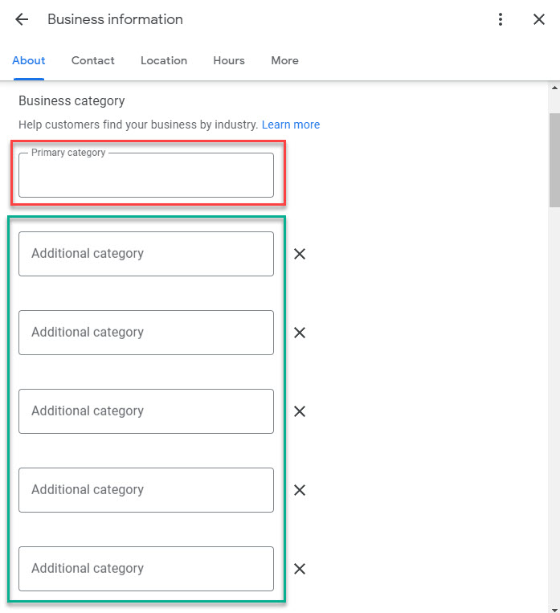Image resolution: width=560 pixels, height=613 pixels.
Task: Click the second Additional category field
Action: [x=146, y=333]
